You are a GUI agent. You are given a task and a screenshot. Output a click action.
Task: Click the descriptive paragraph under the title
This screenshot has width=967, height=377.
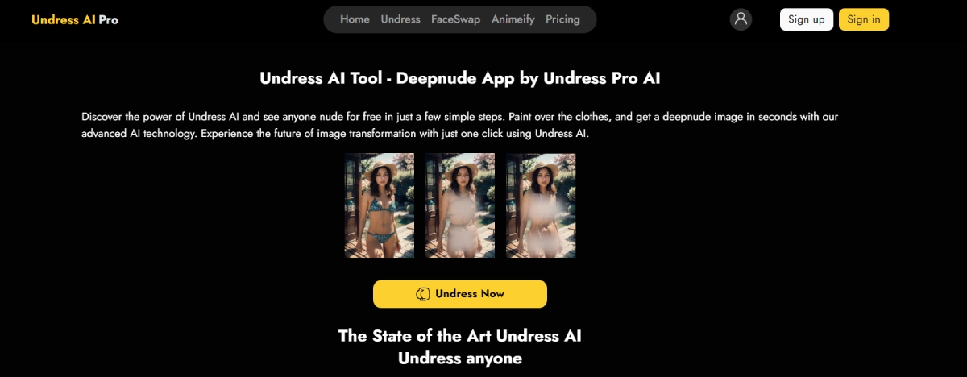[x=460, y=125]
